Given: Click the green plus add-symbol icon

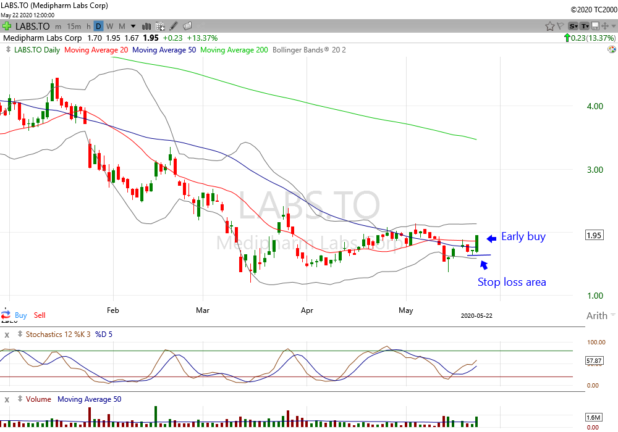Looking at the screenshot, I should coord(7,27).
